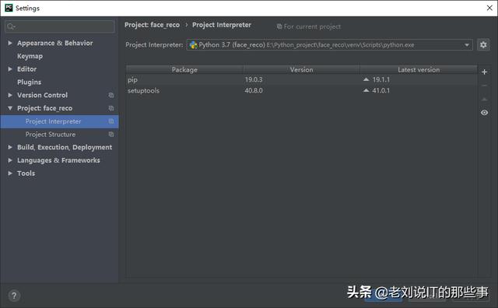
Task: Select the pip package row
Action: click(301, 79)
